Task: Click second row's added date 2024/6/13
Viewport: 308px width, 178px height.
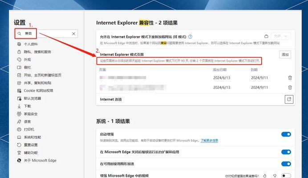Action: pyautogui.click(x=222, y=87)
